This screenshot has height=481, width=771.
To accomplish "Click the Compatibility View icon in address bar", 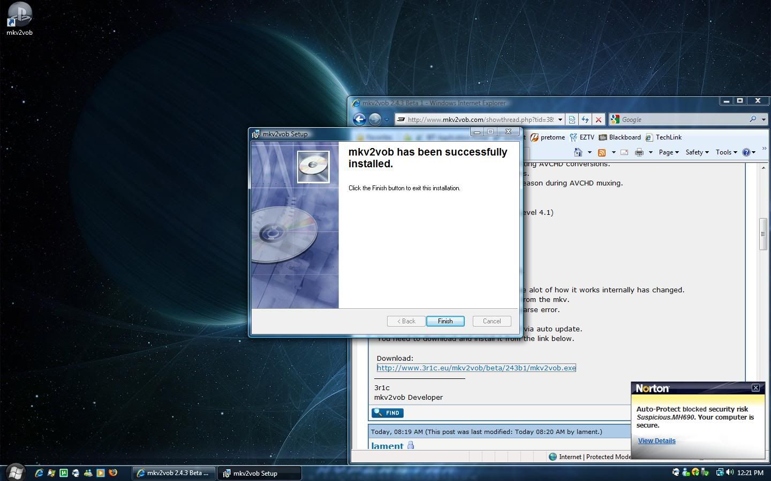I will point(572,120).
